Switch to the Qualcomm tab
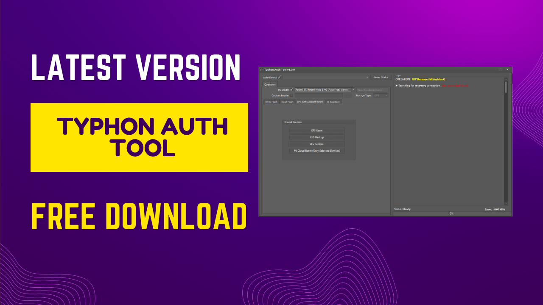The width and height of the screenshot is (543, 305). pyautogui.click(x=270, y=84)
